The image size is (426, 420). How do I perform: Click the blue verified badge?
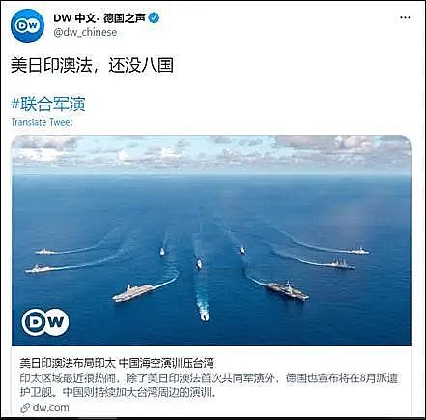(154, 18)
